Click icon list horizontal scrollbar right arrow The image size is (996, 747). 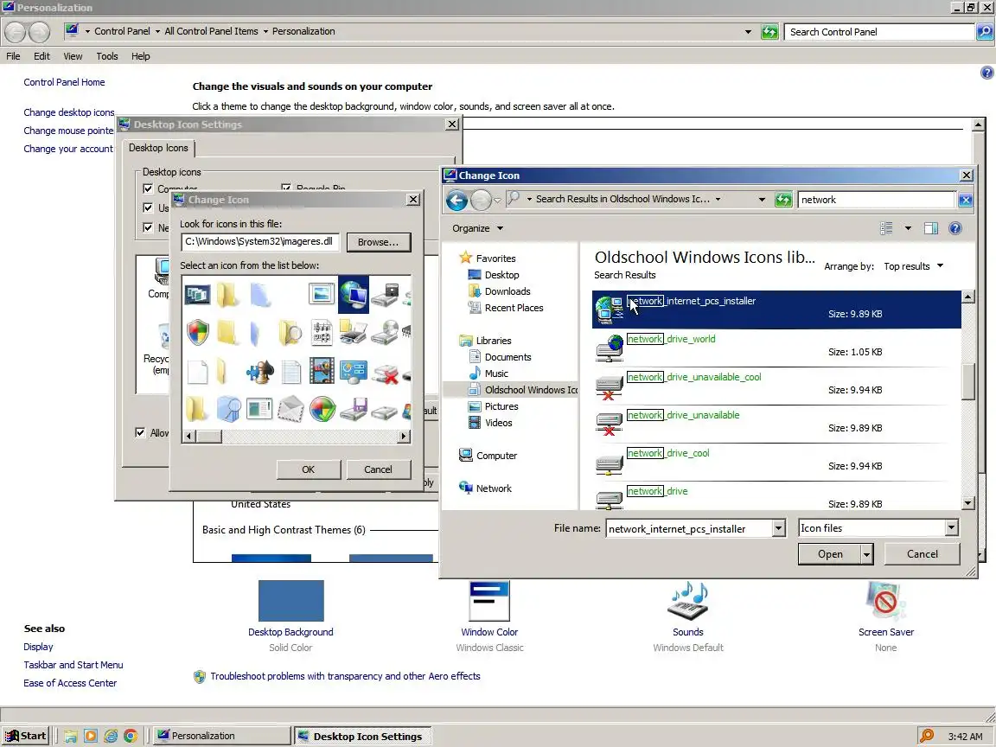(404, 436)
